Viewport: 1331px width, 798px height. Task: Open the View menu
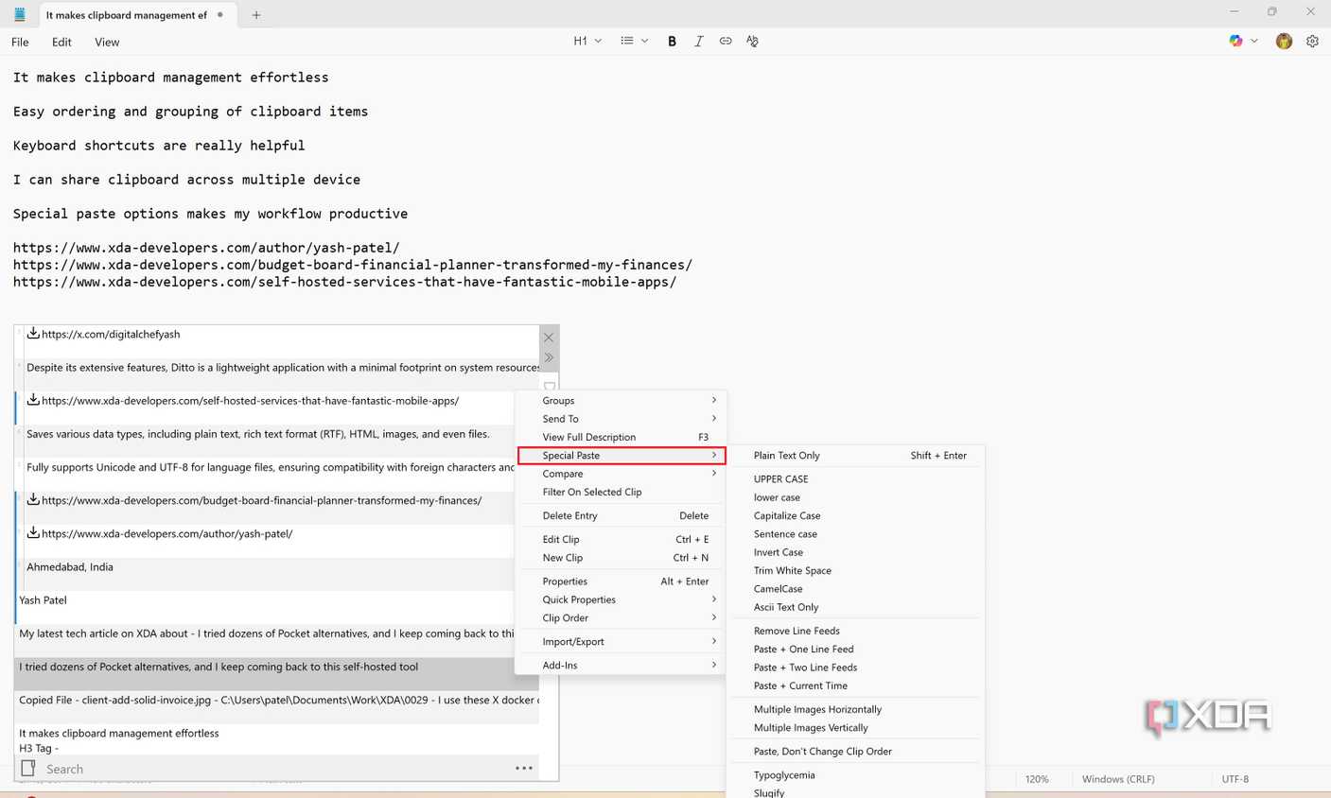107,42
